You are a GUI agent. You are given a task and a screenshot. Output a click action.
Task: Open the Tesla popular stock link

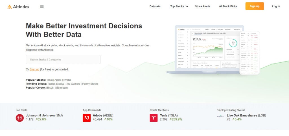pyautogui.click(x=50, y=80)
